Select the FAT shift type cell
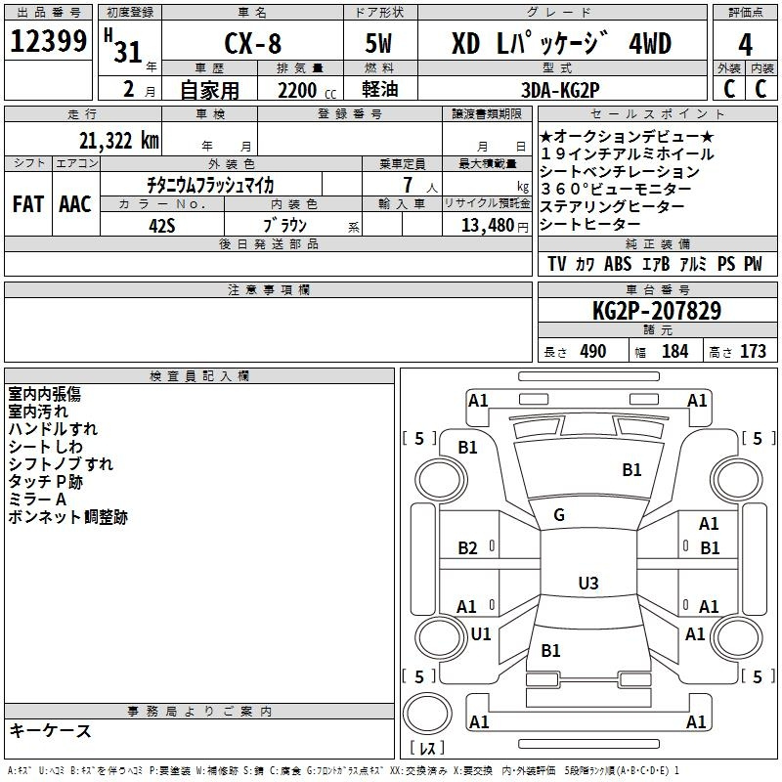 point(27,204)
